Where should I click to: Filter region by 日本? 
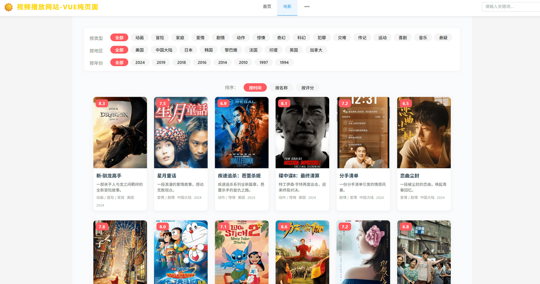[x=189, y=50]
